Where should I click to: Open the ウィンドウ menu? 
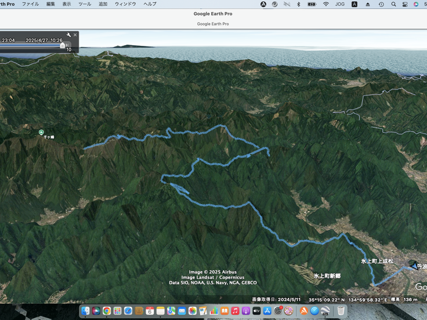click(125, 4)
